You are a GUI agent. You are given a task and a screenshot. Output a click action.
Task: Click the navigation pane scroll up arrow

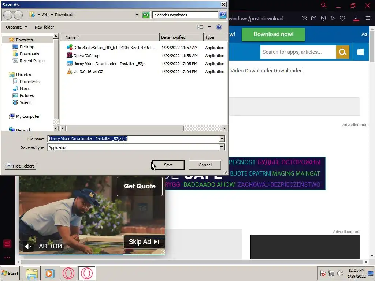[x=56, y=36]
